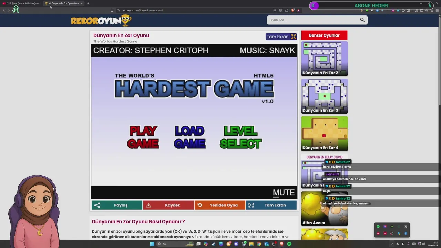Click the bookmark icon in address bar
Viewport: 441px width, 248px height.
112,10
